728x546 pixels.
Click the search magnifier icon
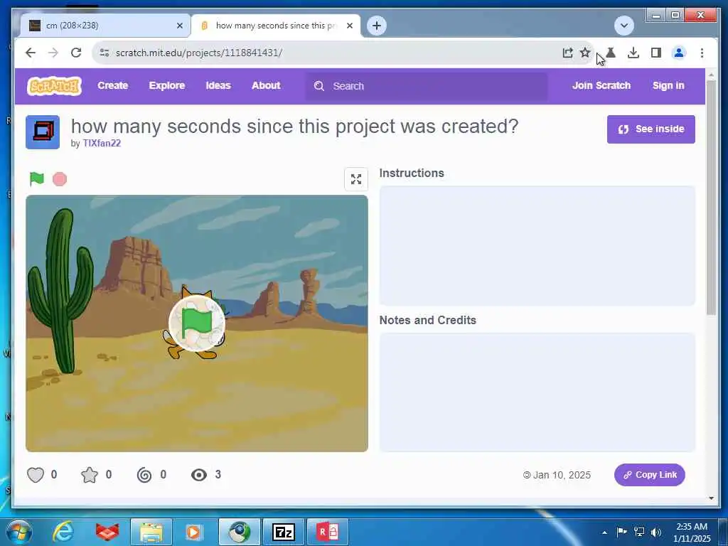(319, 86)
